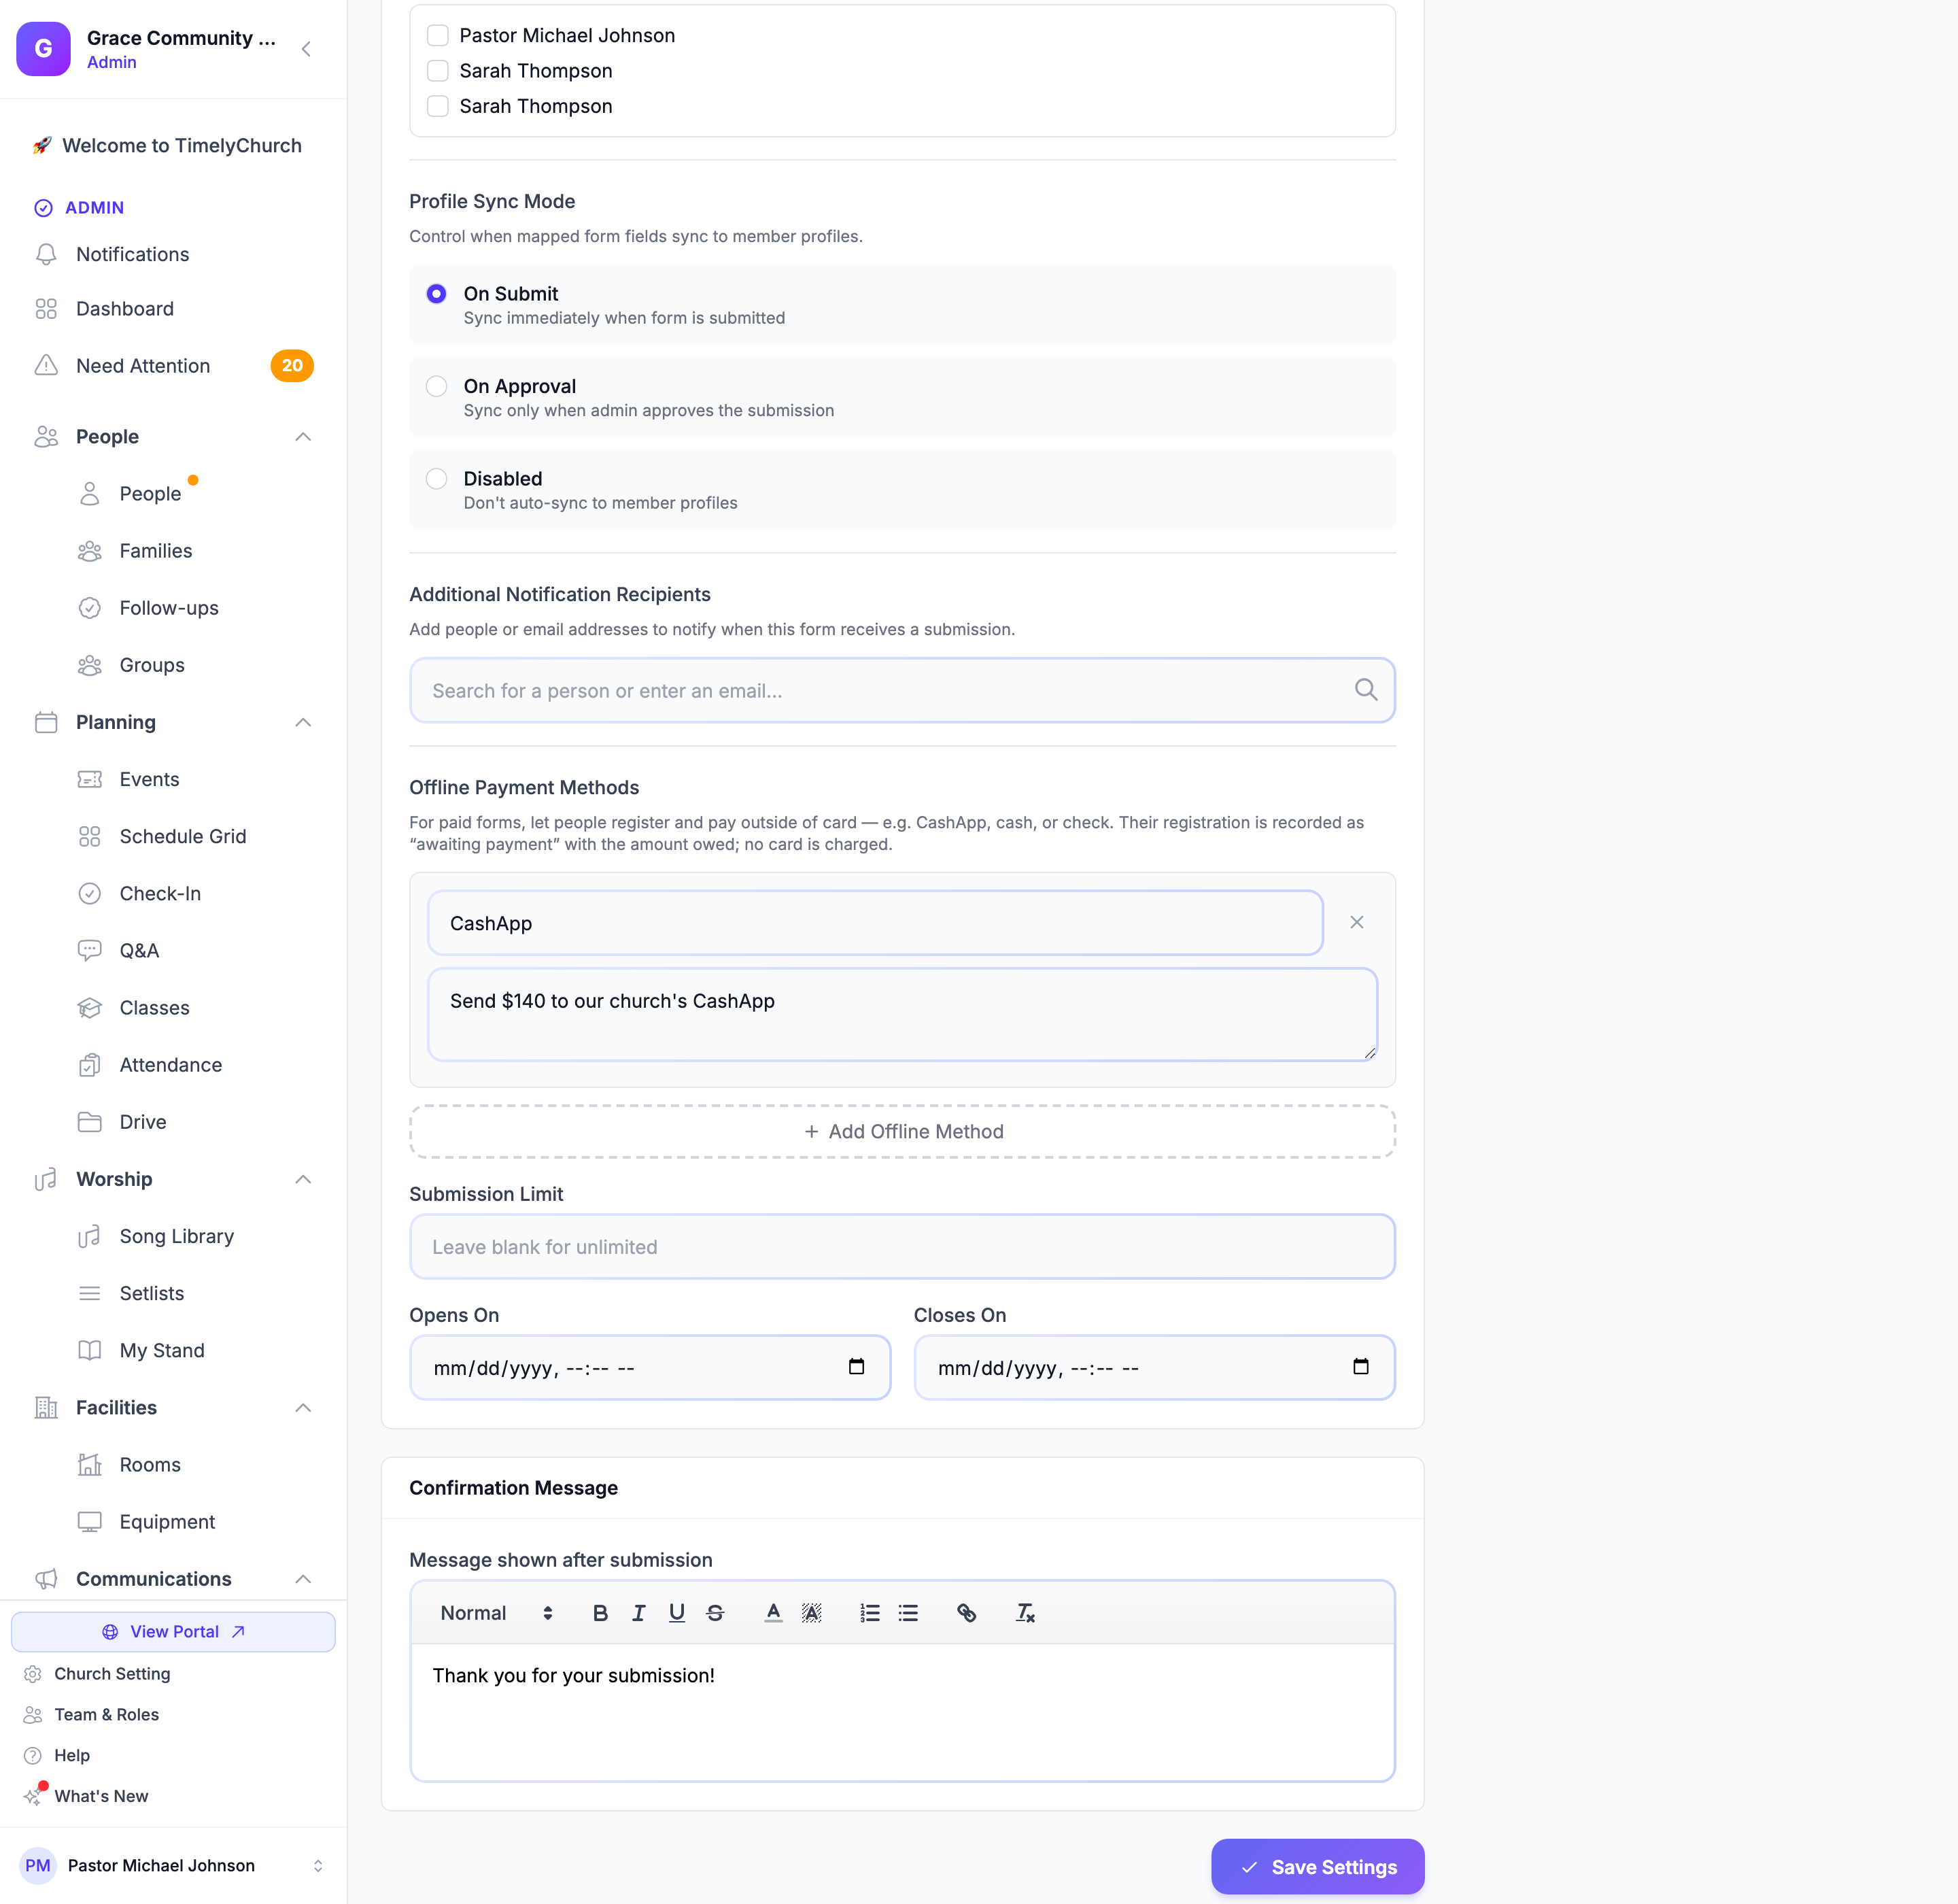Apply strikethrough formatting in editor
This screenshot has width=1958, height=1904.
(715, 1613)
